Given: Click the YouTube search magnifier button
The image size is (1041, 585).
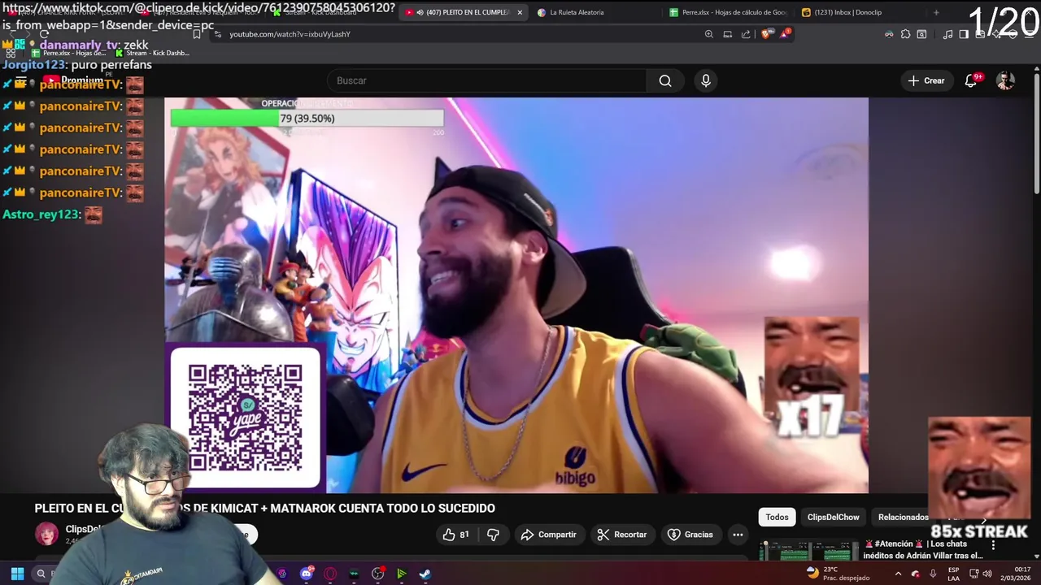Looking at the screenshot, I should tap(665, 80).
